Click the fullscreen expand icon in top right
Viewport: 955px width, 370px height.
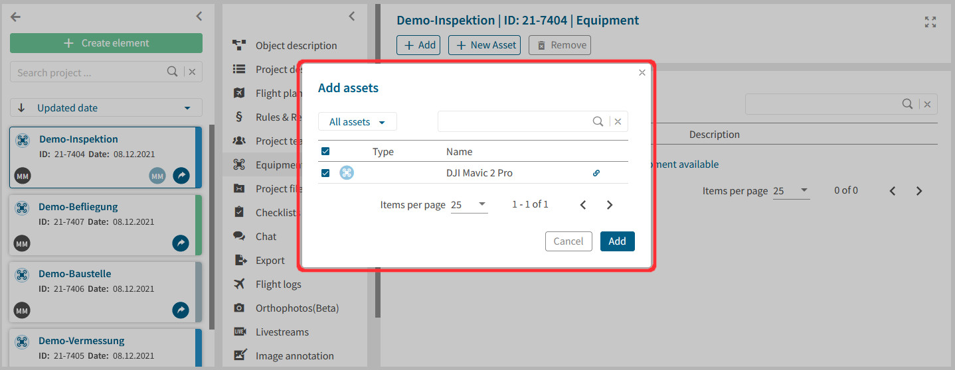pyautogui.click(x=930, y=22)
